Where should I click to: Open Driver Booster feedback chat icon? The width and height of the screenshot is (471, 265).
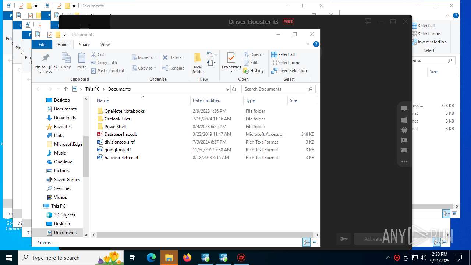368,21
